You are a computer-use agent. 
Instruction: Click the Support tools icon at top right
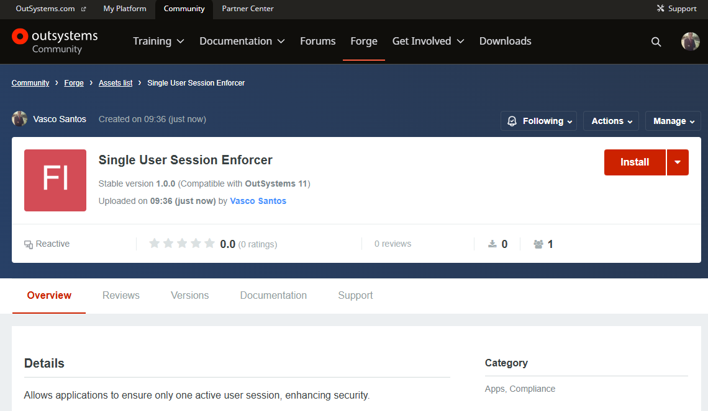click(x=661, y=8)
